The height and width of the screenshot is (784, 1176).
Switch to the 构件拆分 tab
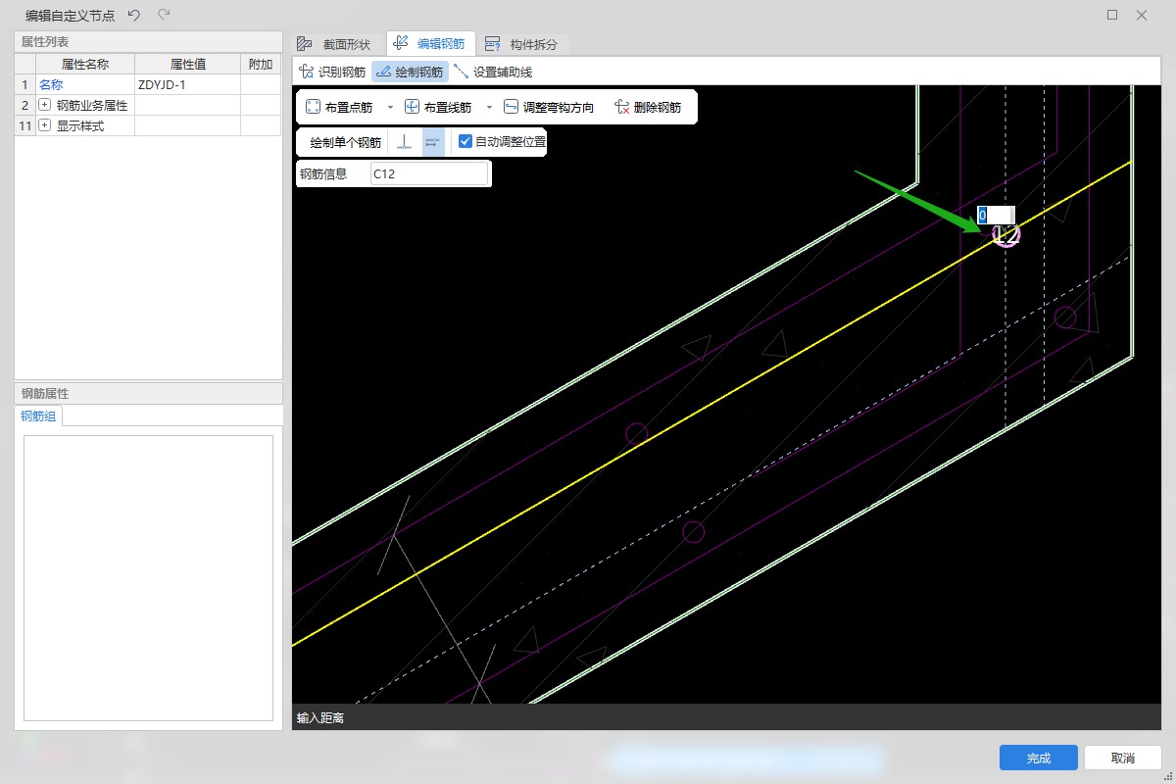click(x=522, y=44)
